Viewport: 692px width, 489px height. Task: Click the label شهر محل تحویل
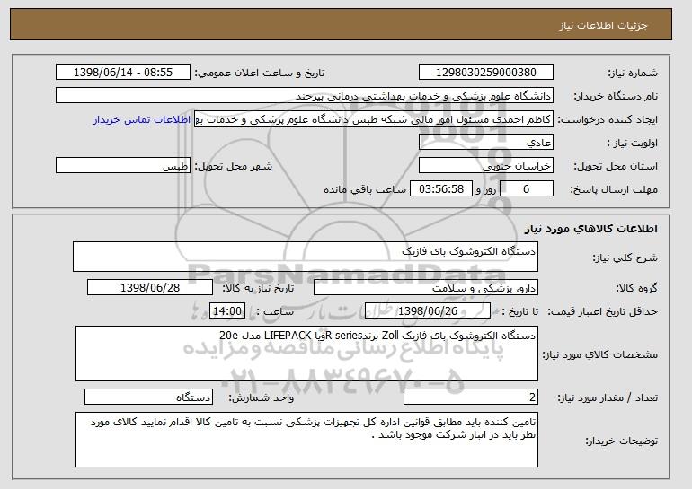coord(234,166)
